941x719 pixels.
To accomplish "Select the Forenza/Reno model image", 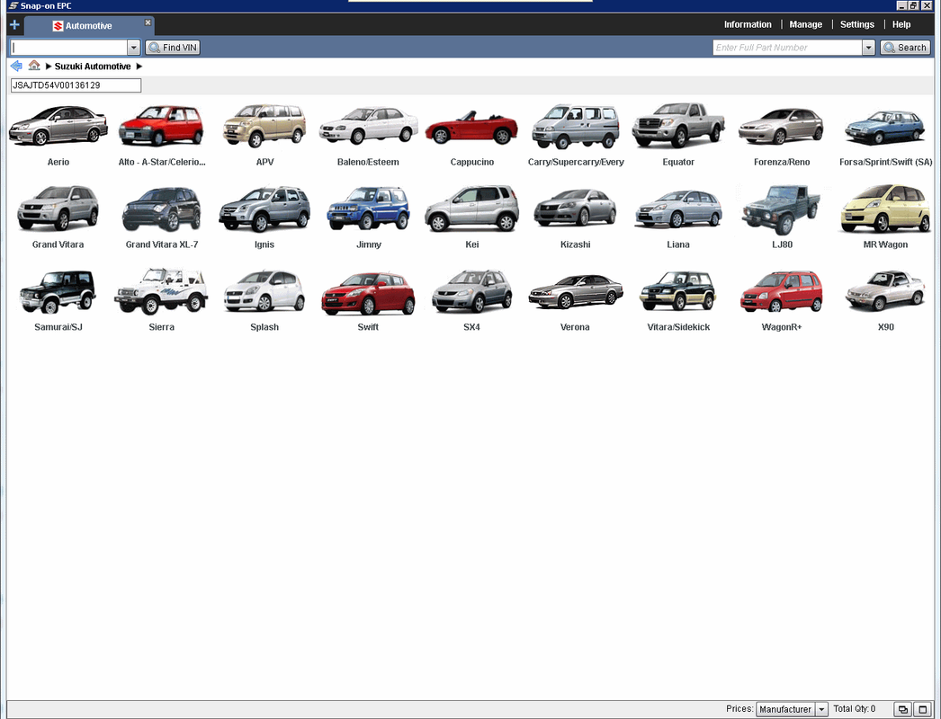I will click(x=782, y=126).
